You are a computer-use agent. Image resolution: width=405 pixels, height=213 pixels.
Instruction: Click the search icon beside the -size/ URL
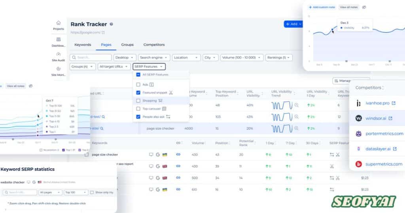point(102,128)
